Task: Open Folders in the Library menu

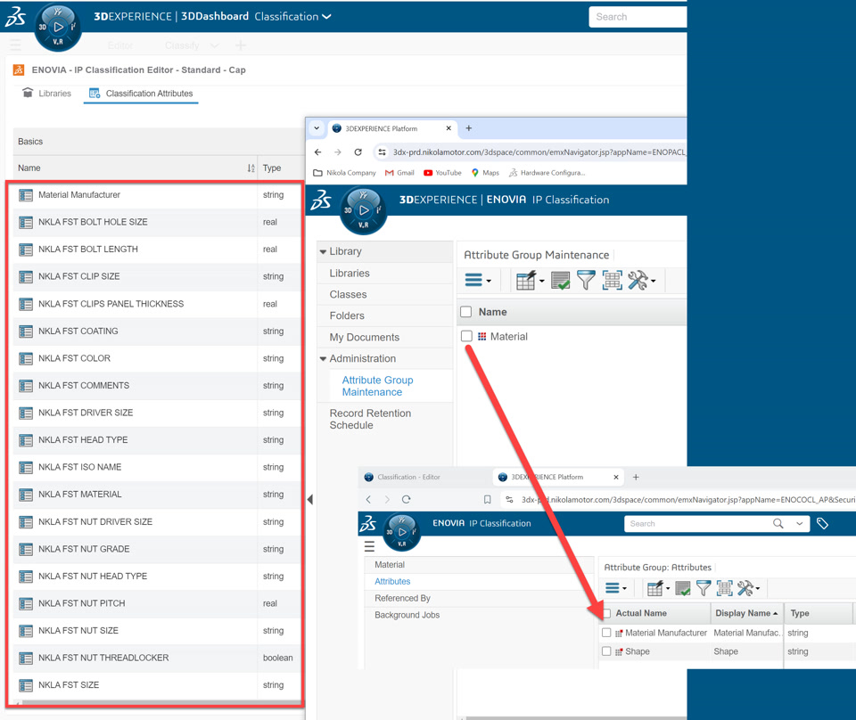Action: (x=347, y=315)
